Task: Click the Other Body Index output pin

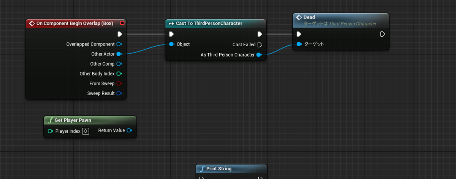Action: pyautogui.click(x=119, y=74)
